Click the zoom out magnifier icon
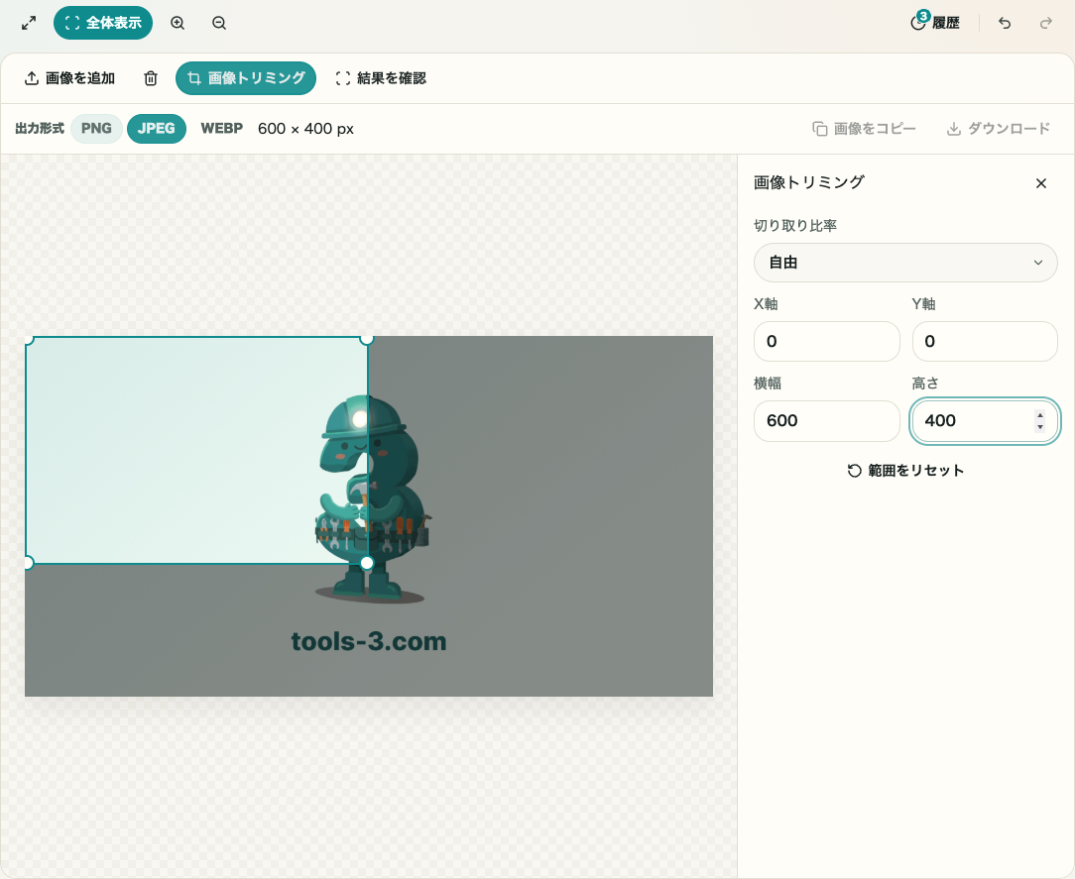 219,24
